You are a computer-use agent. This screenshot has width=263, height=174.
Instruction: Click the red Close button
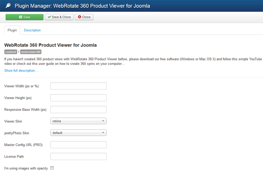pos(84,17)
